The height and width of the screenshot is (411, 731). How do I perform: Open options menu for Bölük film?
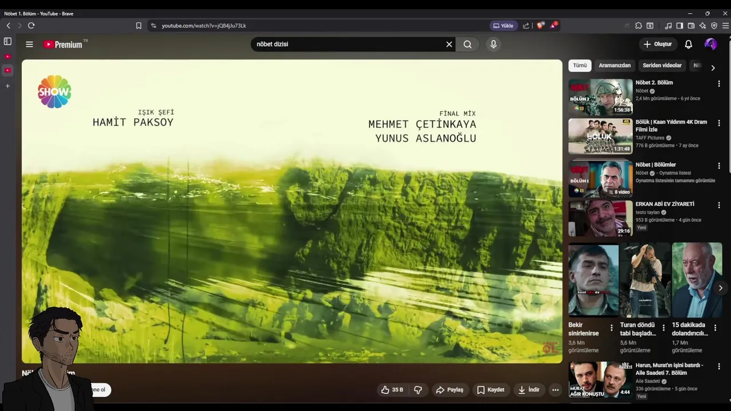(719, 123)
